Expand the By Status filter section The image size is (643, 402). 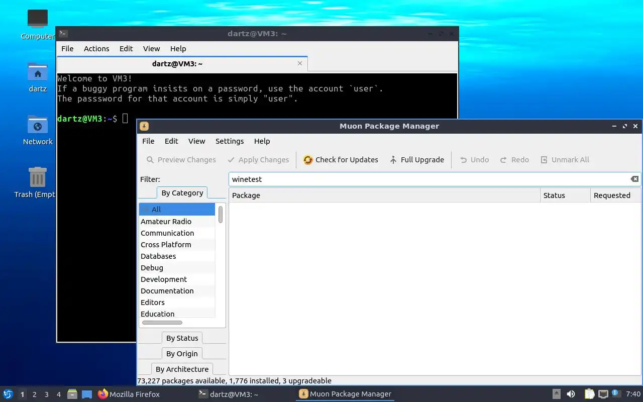(182, 338)
